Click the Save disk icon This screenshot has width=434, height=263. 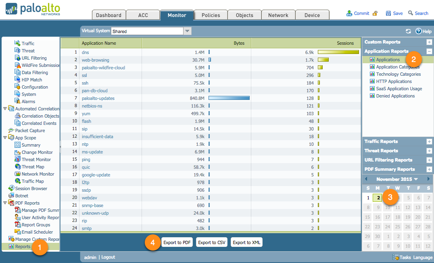pos(388,13)
